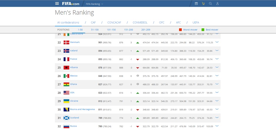The image size is (276, 130).
Task: Click the Best mover label
Action: (212, 30)
